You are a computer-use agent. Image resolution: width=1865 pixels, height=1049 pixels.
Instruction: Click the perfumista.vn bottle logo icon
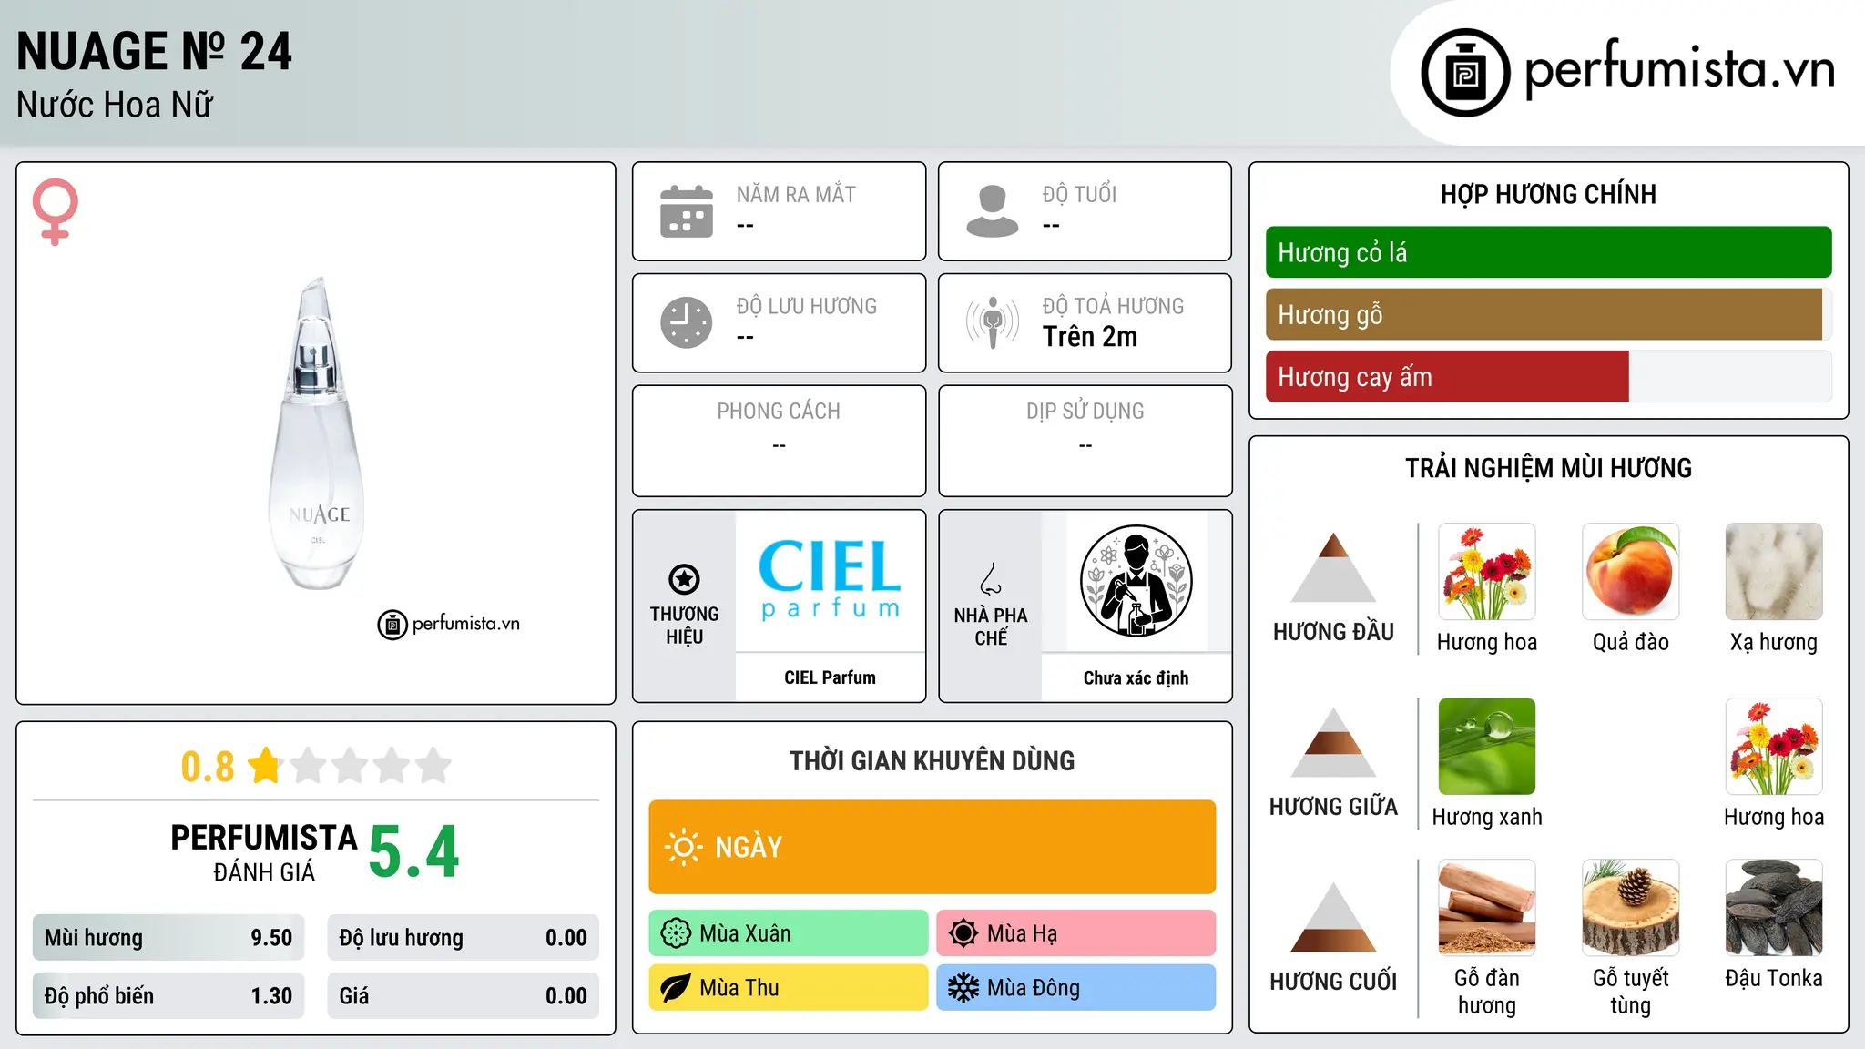coord(1465,72)
